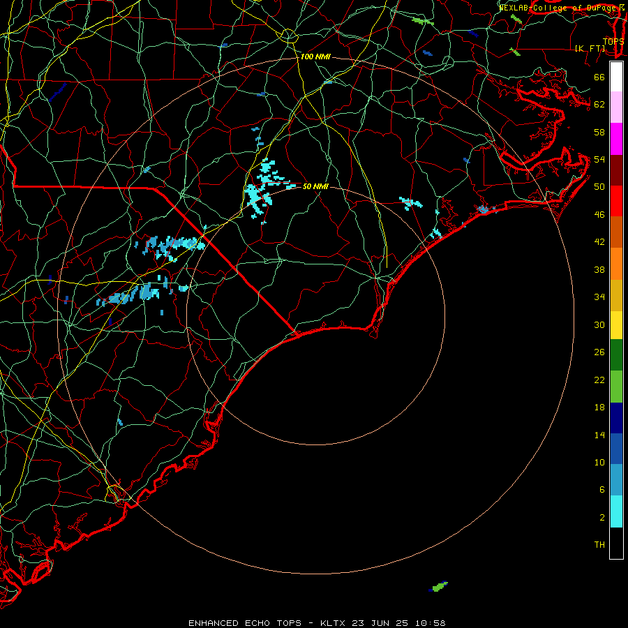Click the dark orange 46 kft swatch
This screenshot has height=628, width=628.
point(616,232)
